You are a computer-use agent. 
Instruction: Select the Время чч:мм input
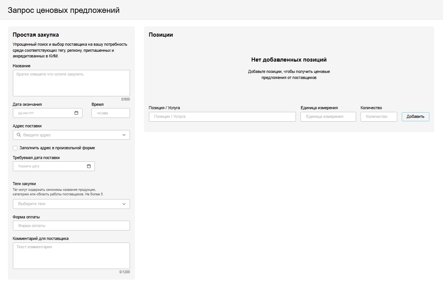point(110,113)
